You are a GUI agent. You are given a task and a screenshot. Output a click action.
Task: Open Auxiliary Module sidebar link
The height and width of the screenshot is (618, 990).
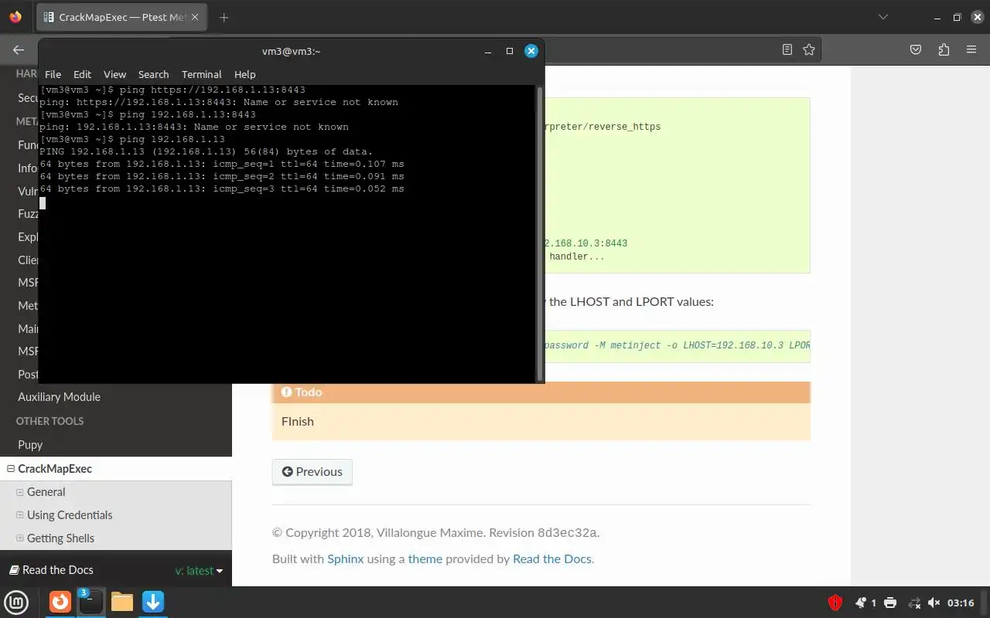[x=59, y=396]
